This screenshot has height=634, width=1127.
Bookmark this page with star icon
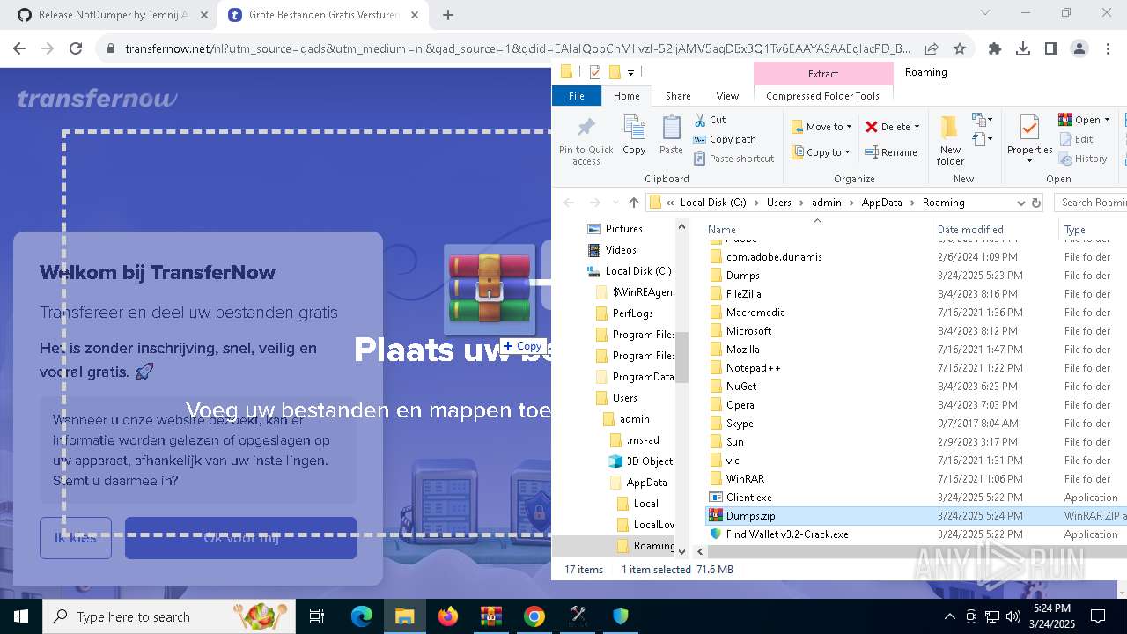click(x=960, y=49)
